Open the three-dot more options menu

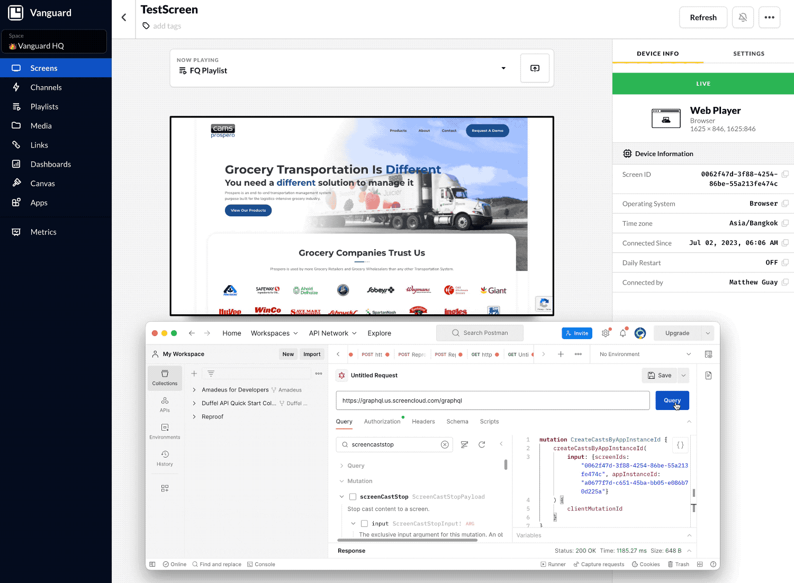pyautogui.click(x=769, y=17)
